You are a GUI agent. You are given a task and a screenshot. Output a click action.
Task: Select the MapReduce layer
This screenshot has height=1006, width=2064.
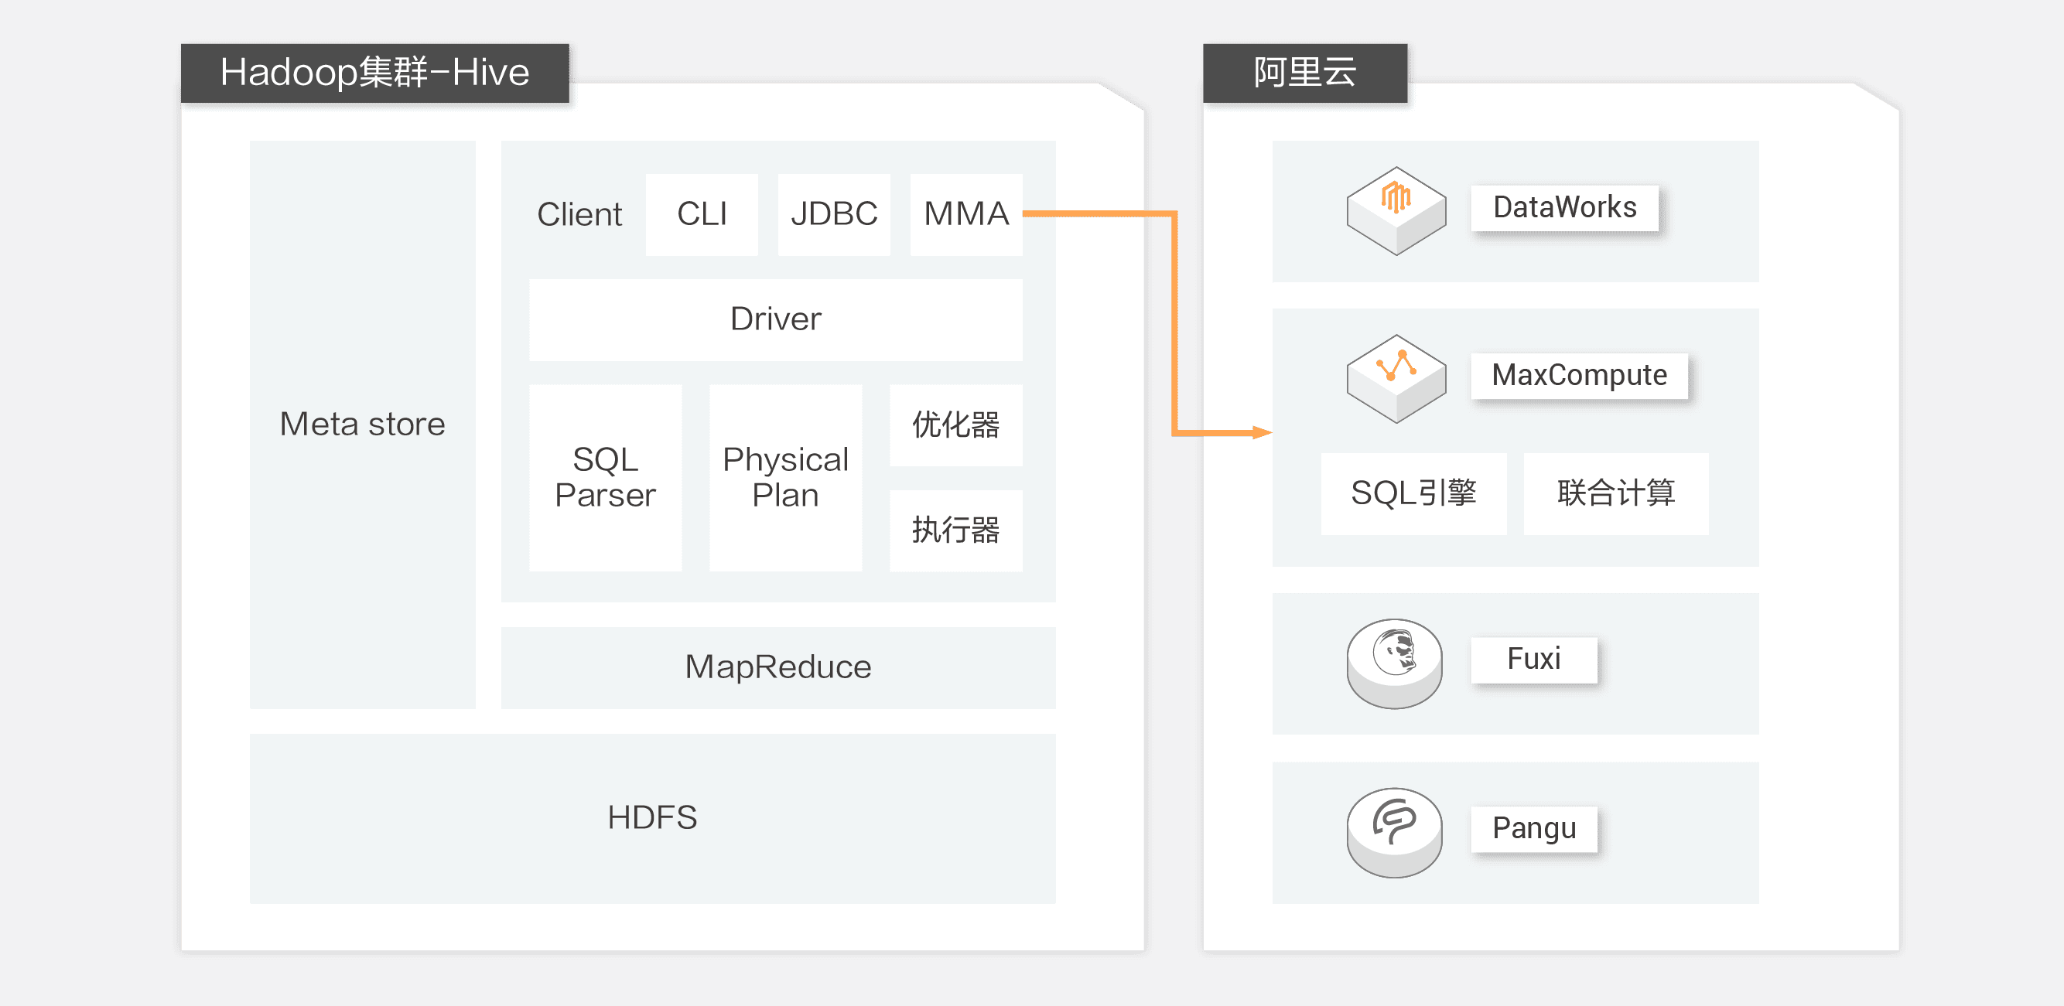click(777, 667)
